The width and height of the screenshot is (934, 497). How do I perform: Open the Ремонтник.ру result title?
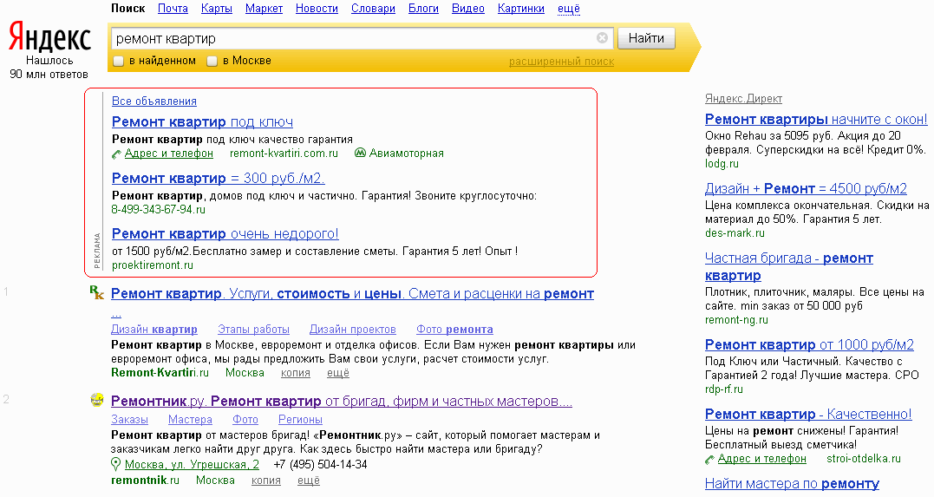[342, 401]
